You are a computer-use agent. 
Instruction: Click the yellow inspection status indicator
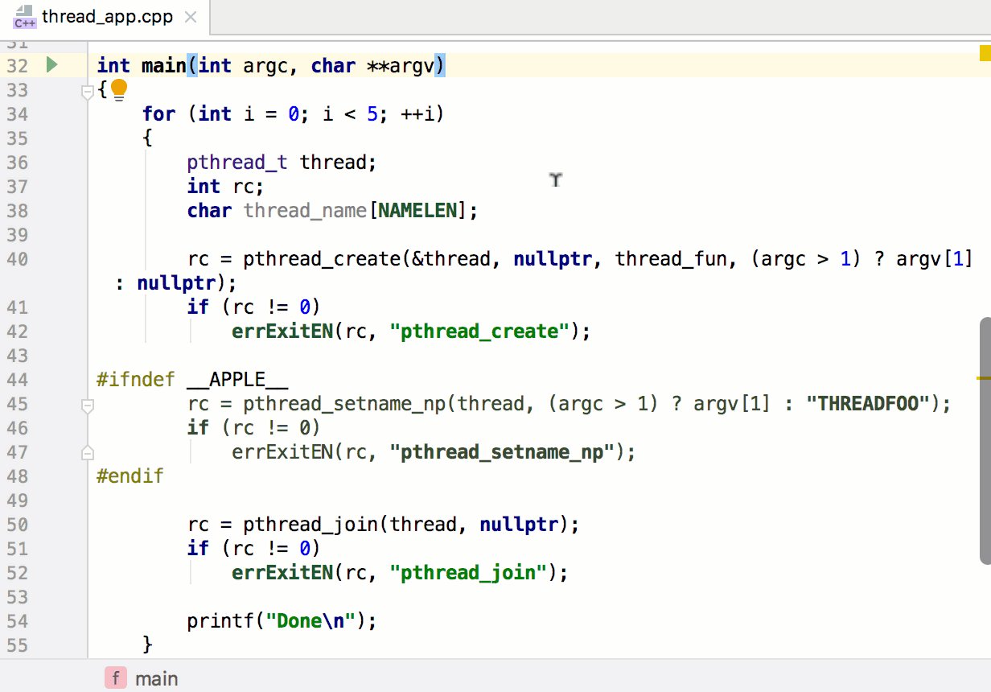tap(985, 54)
